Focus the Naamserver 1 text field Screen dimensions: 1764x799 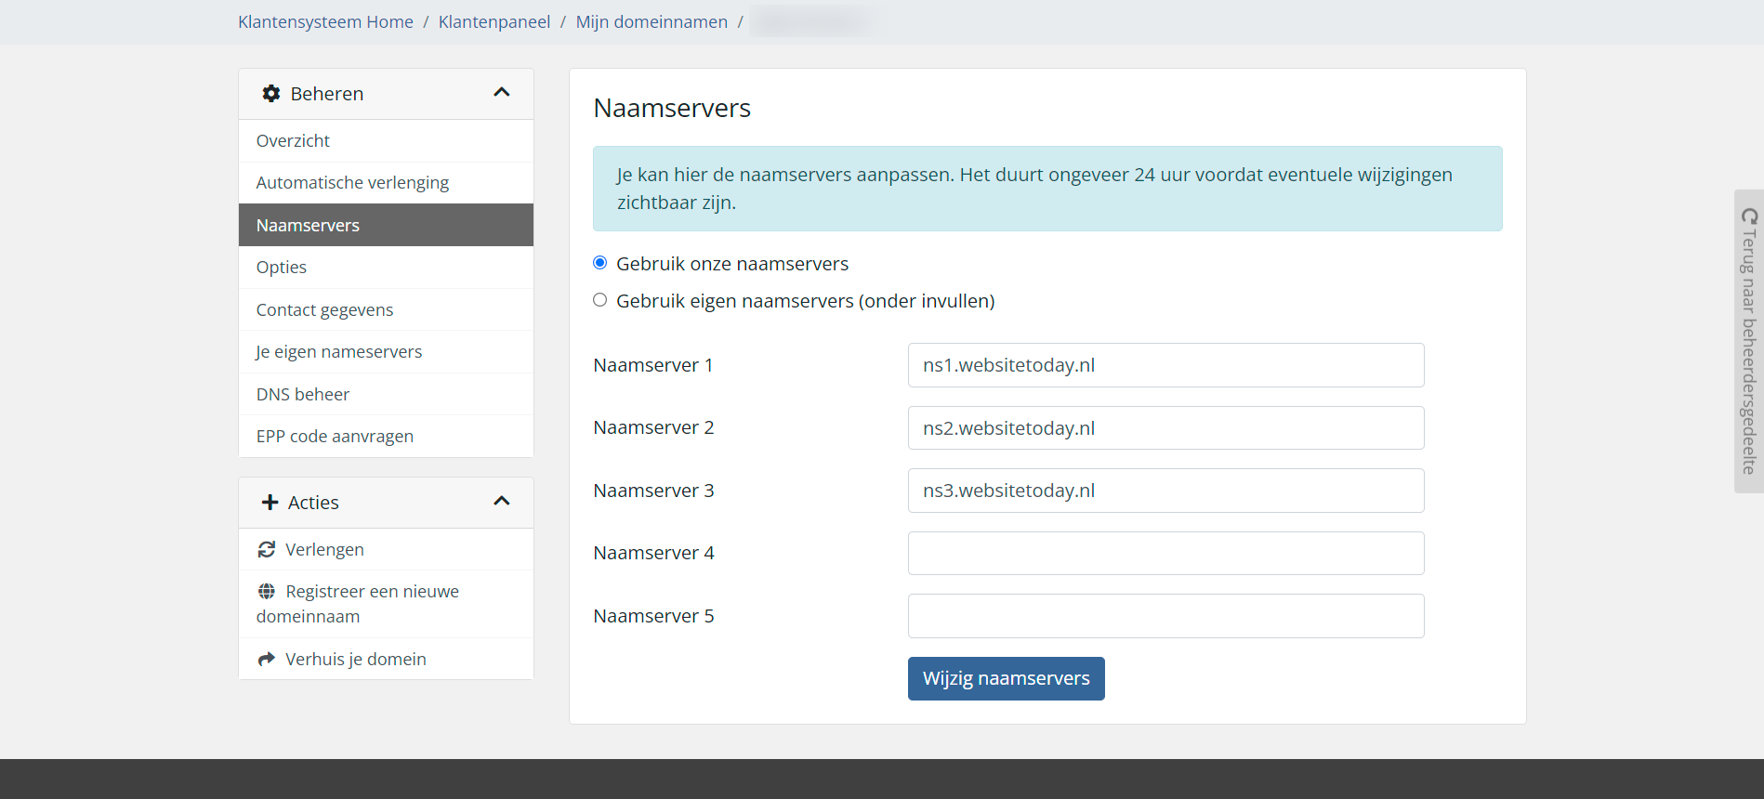(1165, 365)
